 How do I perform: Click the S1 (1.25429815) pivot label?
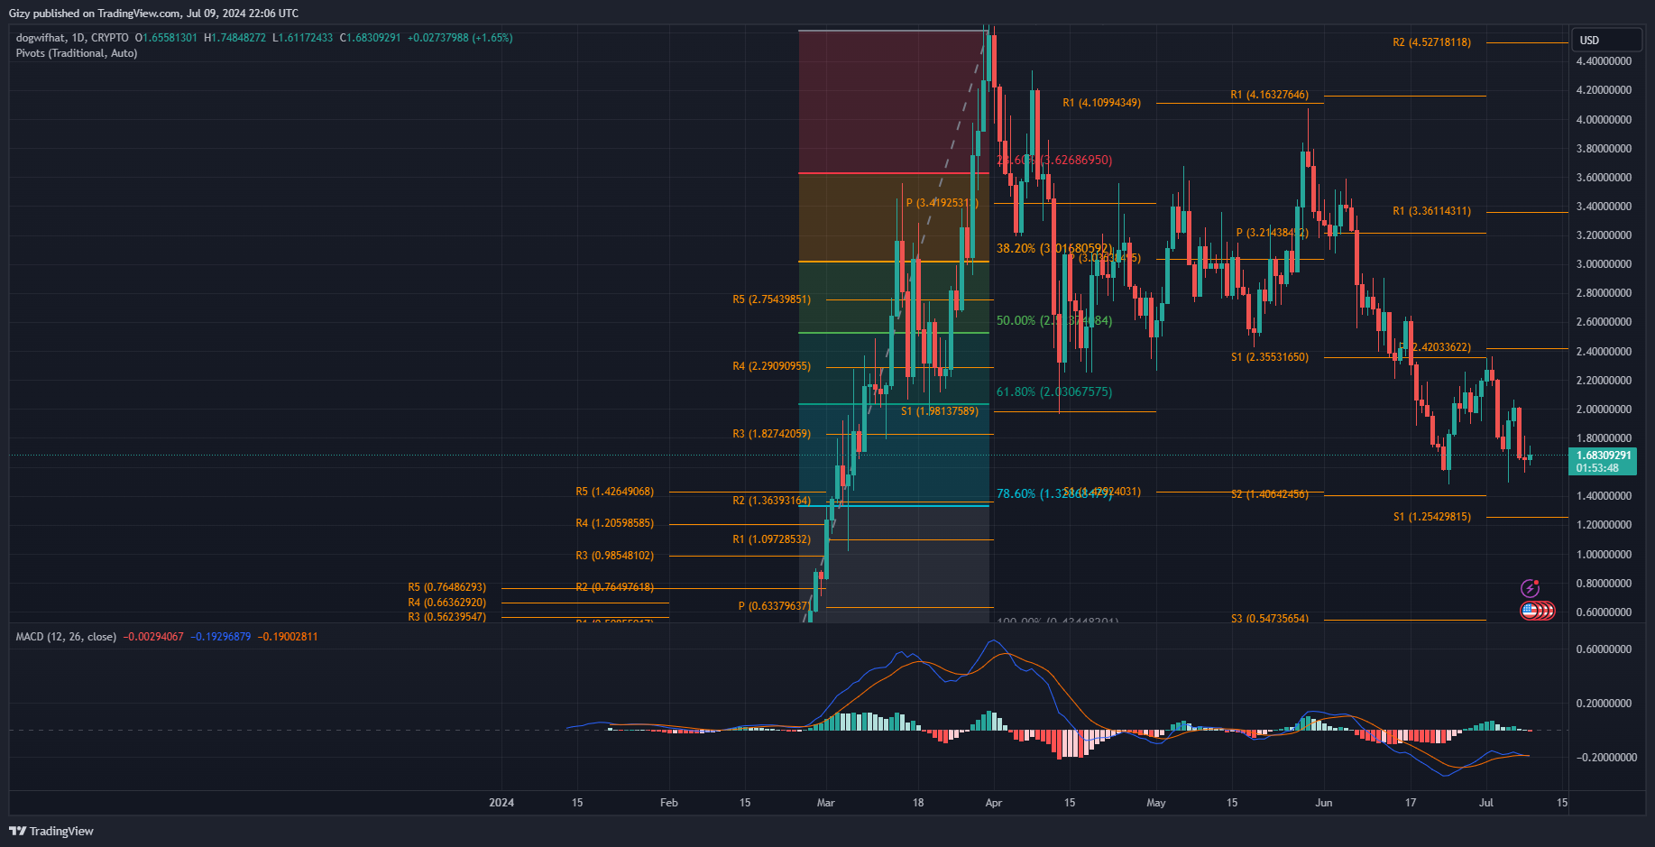click(1431, 517)
